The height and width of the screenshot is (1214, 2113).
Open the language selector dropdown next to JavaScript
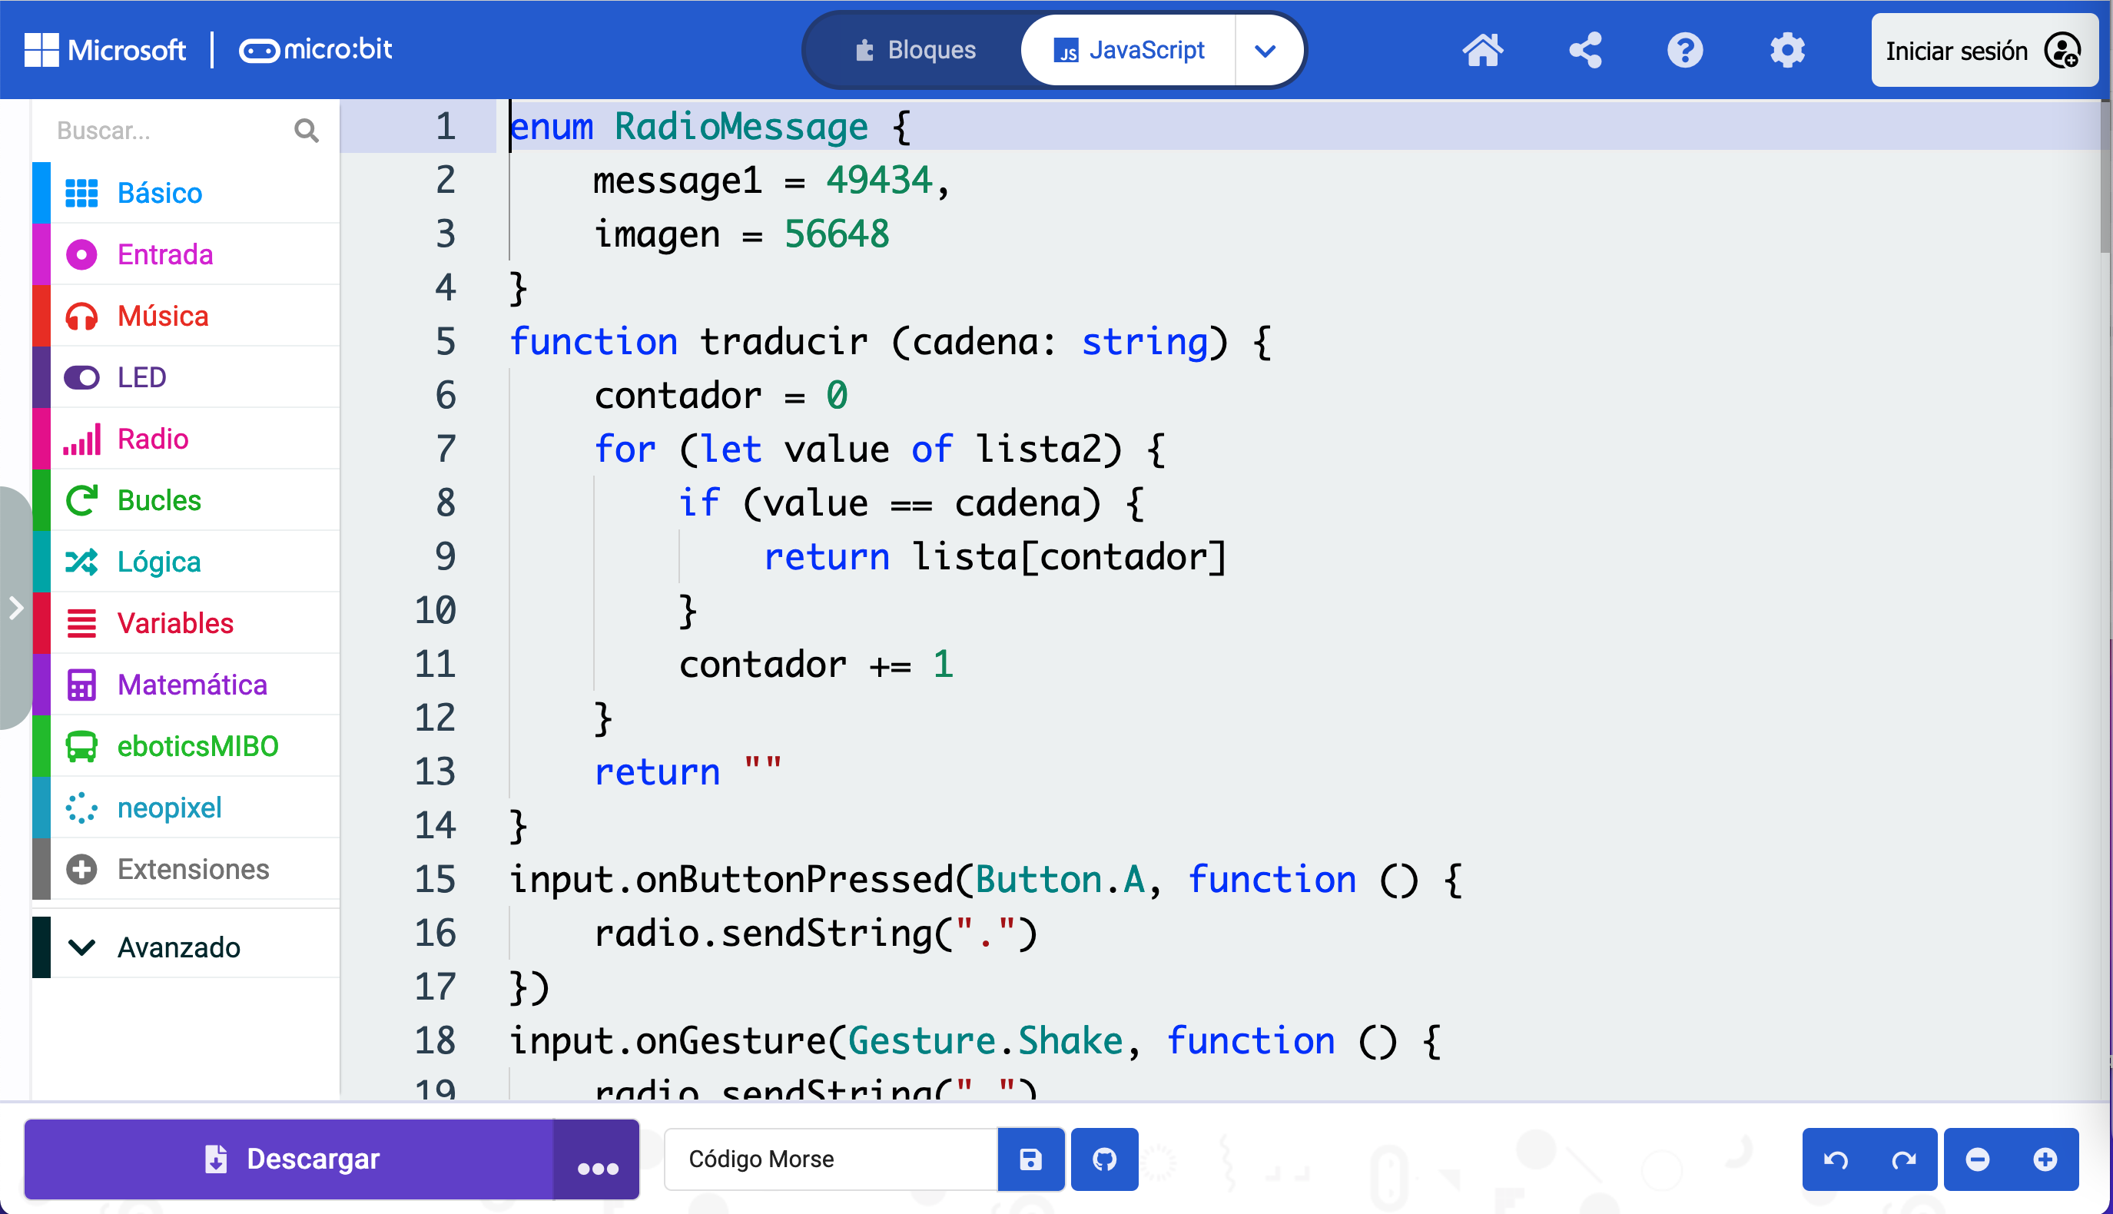(x=1265, y=50)
